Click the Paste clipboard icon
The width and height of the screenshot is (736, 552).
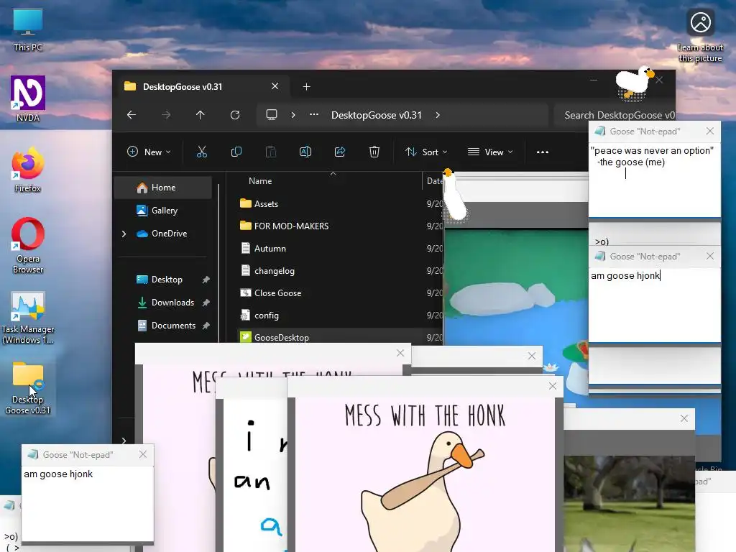tap(271, 152)
